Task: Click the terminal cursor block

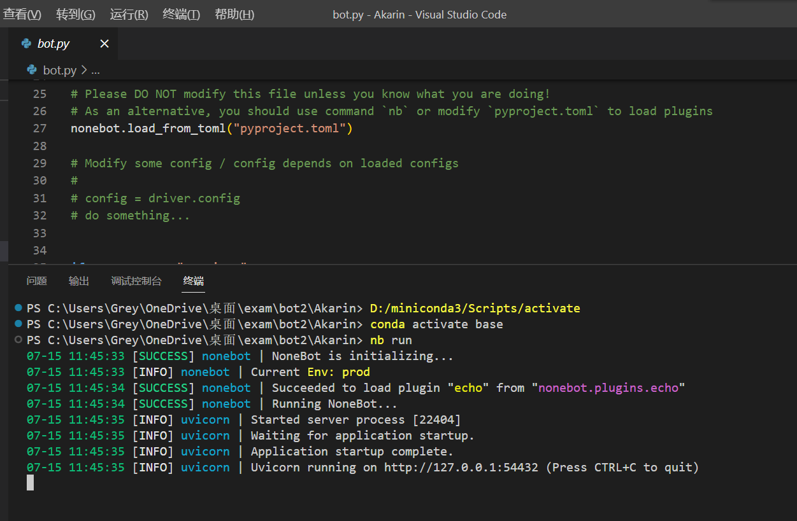Action: tap(30, 483)
